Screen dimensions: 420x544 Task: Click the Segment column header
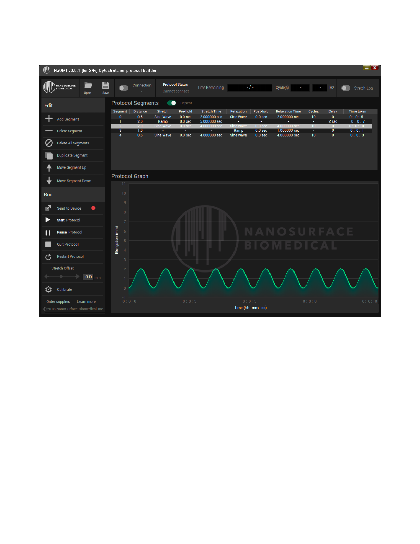point(120,111)
